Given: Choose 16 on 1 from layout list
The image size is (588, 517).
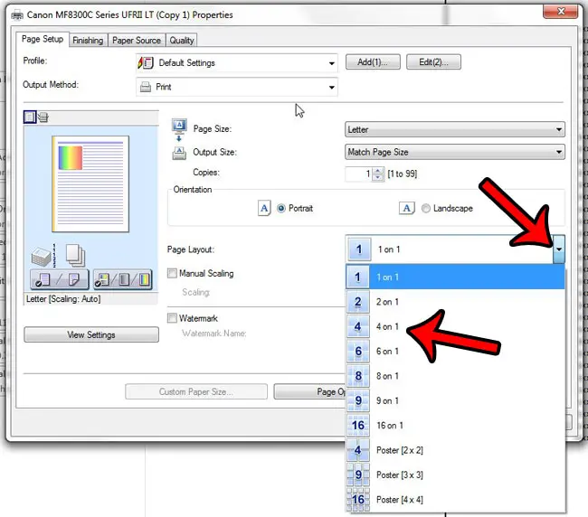Looking at the screenshot, I should (x=455, y=426).
